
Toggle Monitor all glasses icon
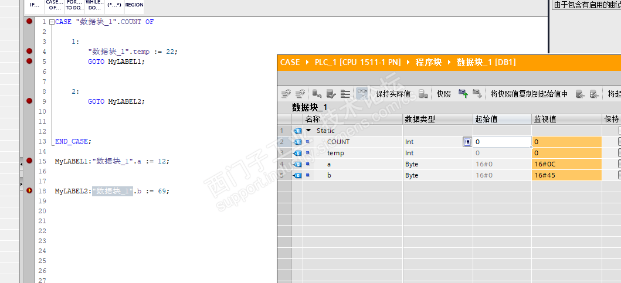(362, 94)
